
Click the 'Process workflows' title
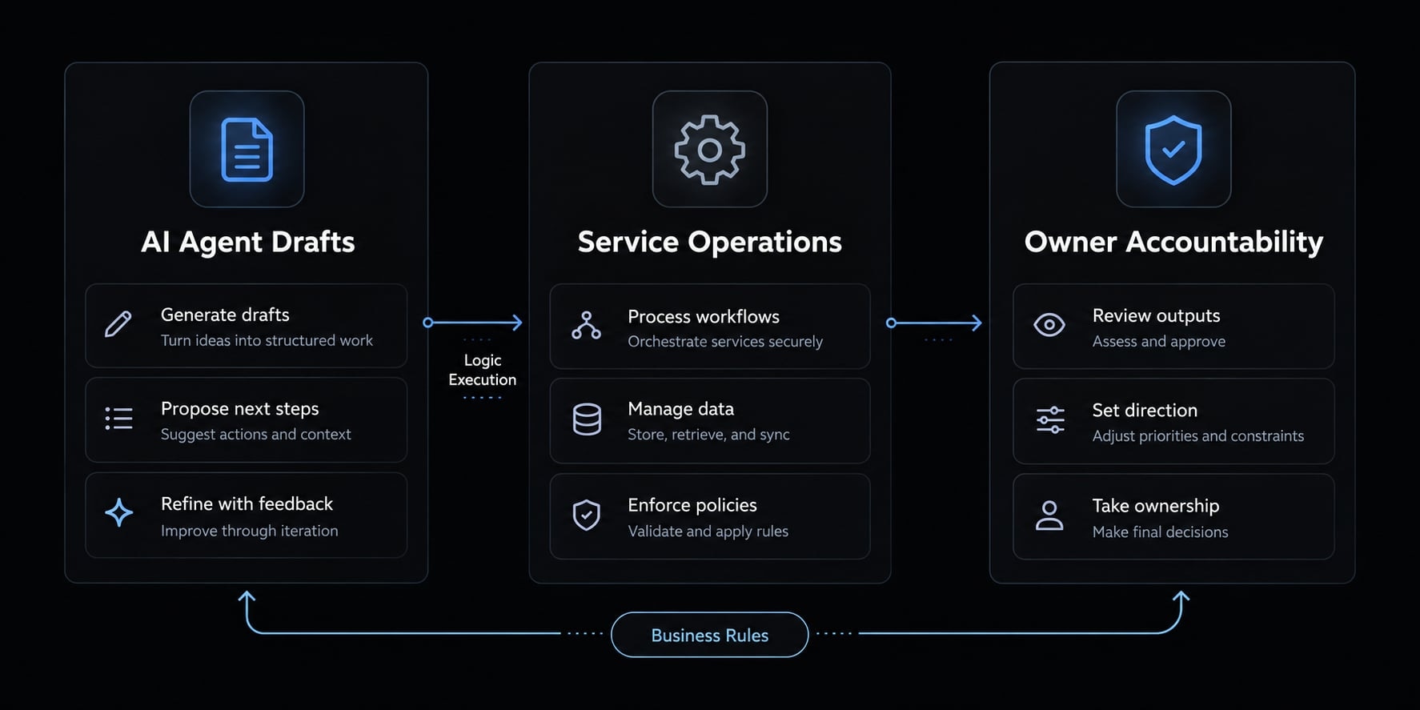click(703, 316)
